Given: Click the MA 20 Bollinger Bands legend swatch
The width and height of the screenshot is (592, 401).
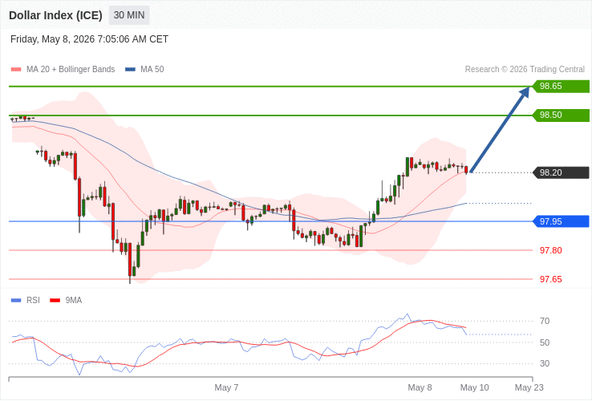Looking at the screenshot, I should point(16,70).
